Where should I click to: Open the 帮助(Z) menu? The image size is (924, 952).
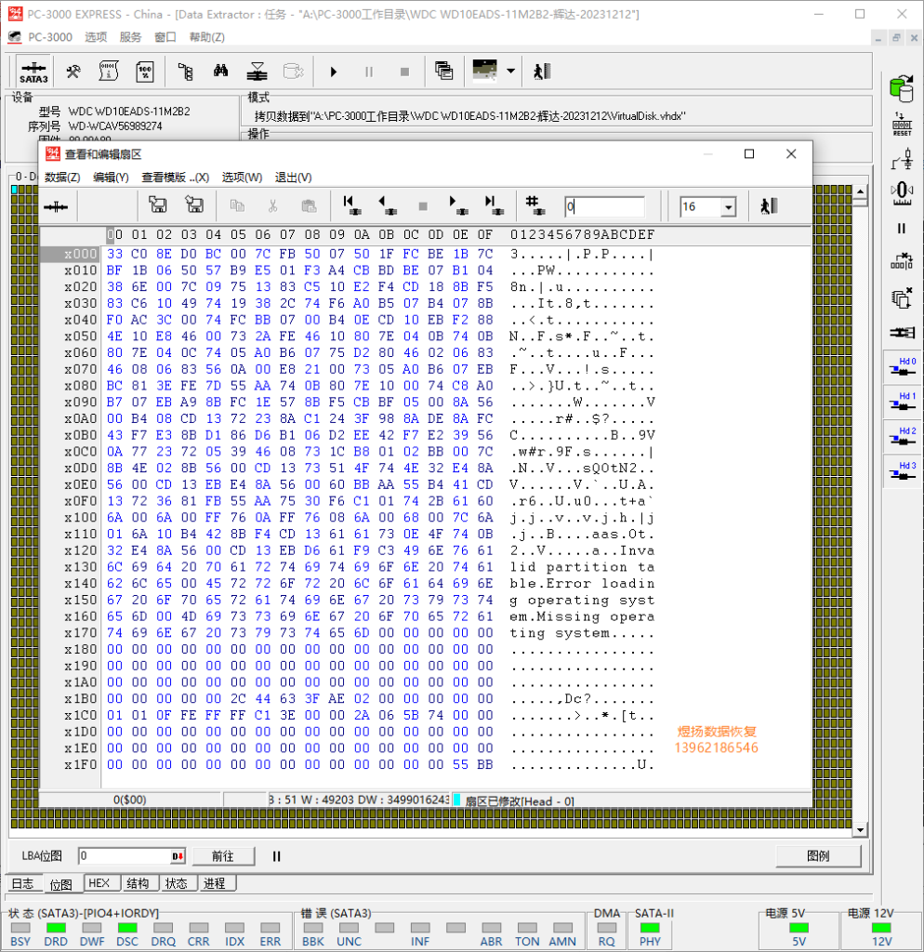(x=207, y=37)
